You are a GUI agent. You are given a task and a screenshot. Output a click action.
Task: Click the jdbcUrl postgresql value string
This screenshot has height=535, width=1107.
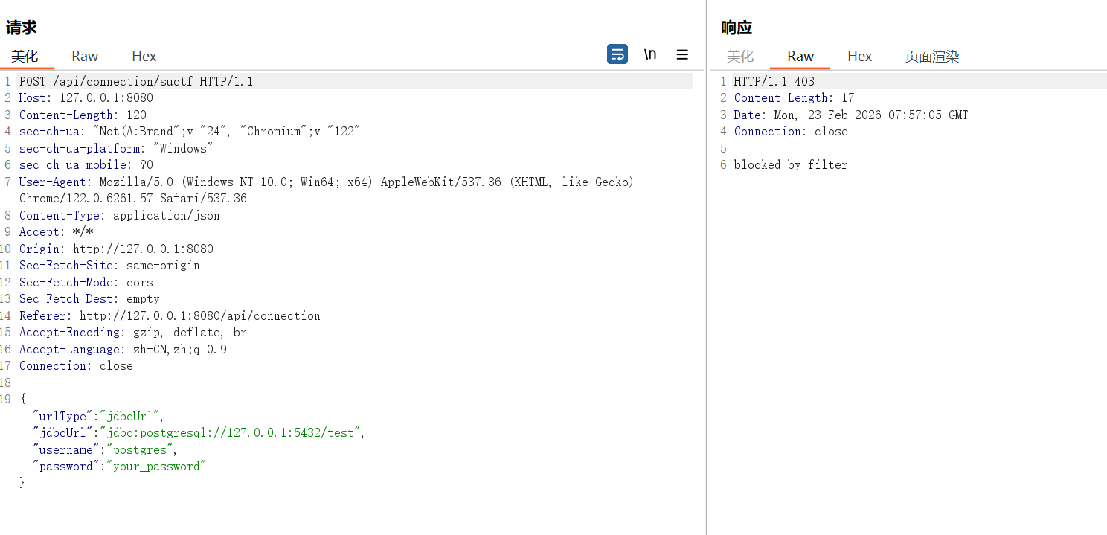[x=232, y=433]
